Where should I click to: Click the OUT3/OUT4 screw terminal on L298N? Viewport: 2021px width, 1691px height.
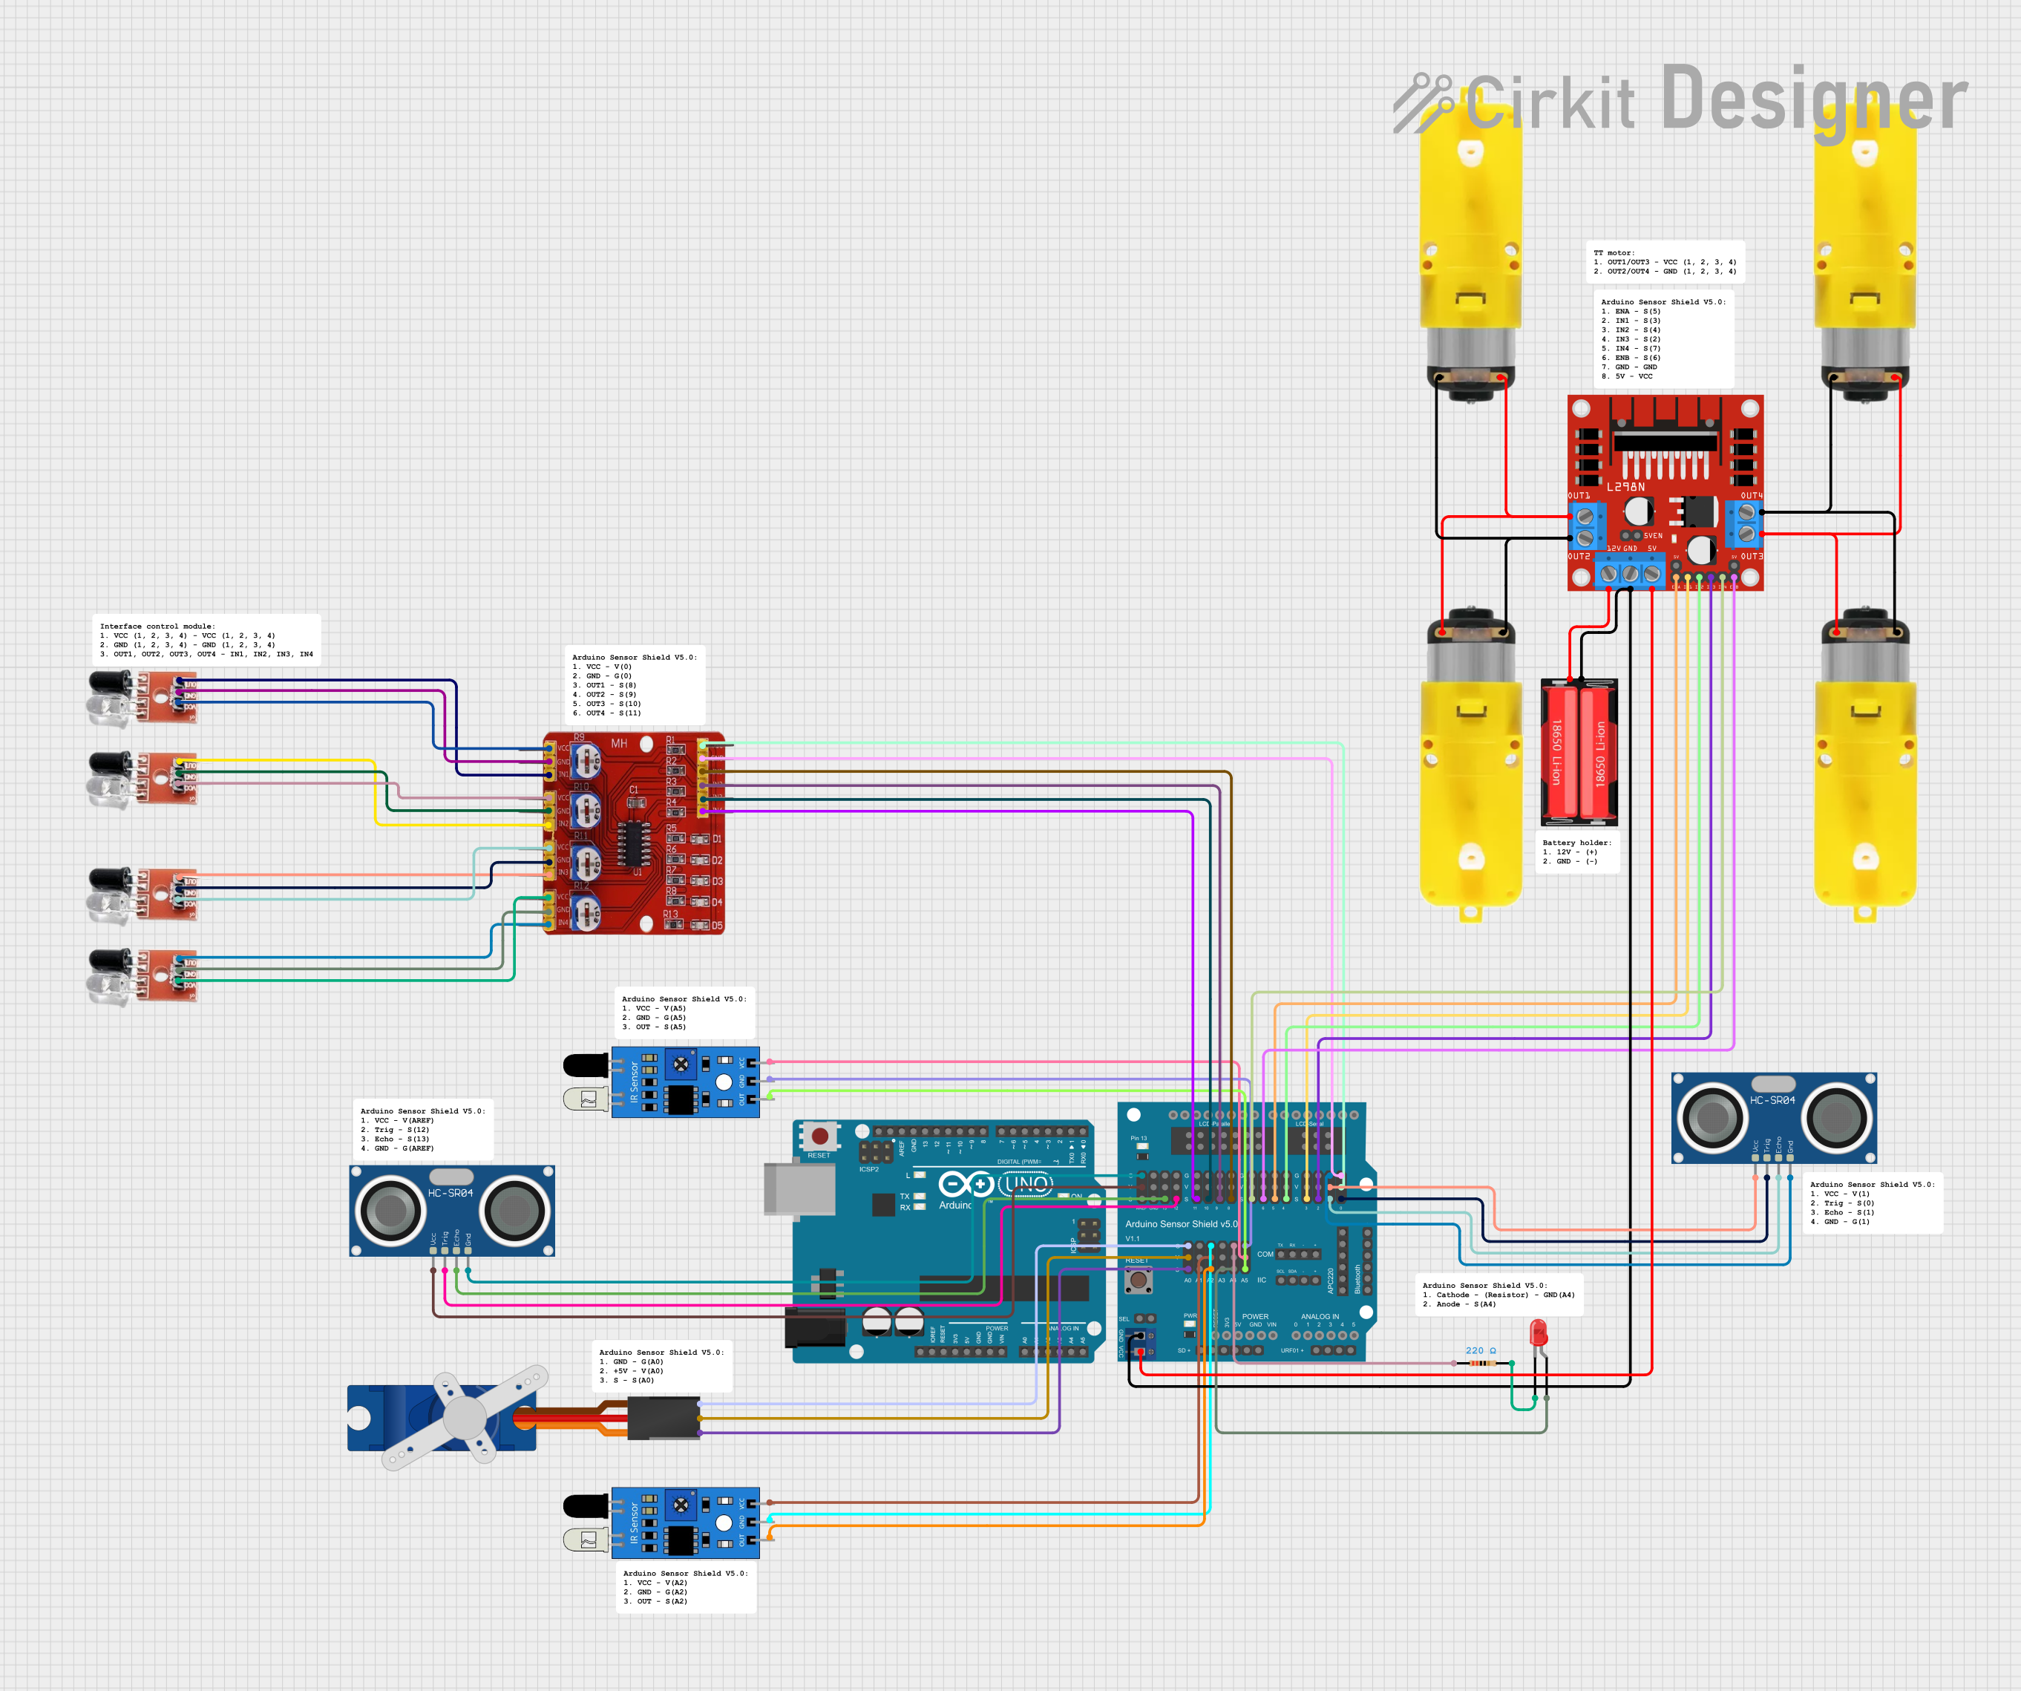pos(1745,523)
